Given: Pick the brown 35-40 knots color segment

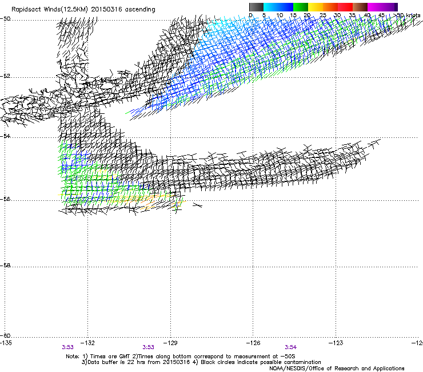Looking at the screenshot, I should click(x=360, y=7).
